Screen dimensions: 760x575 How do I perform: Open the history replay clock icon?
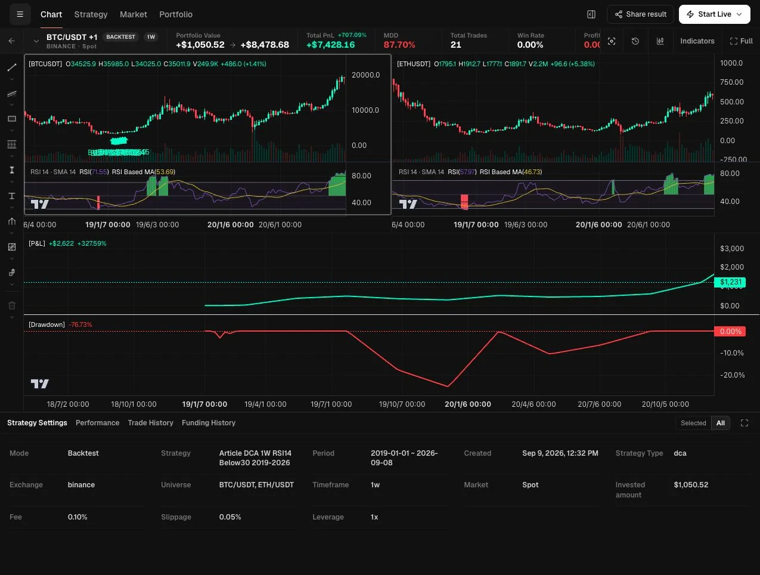click(635, 41)
